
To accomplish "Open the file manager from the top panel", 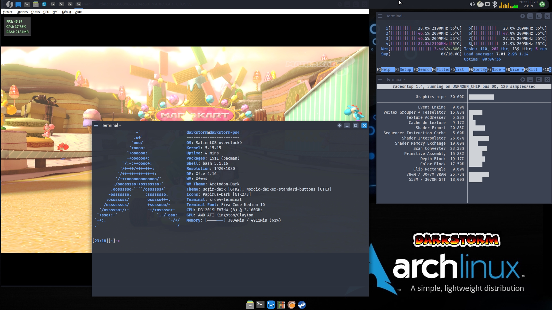I will (x=36, y=4).
